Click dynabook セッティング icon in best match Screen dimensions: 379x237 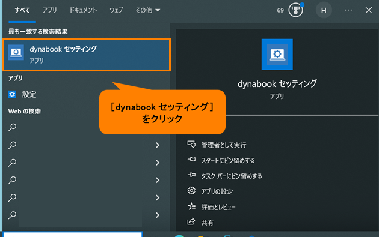[16, 52]
